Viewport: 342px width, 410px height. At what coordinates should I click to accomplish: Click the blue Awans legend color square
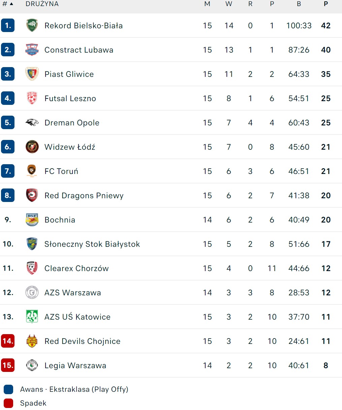[8, 389]
